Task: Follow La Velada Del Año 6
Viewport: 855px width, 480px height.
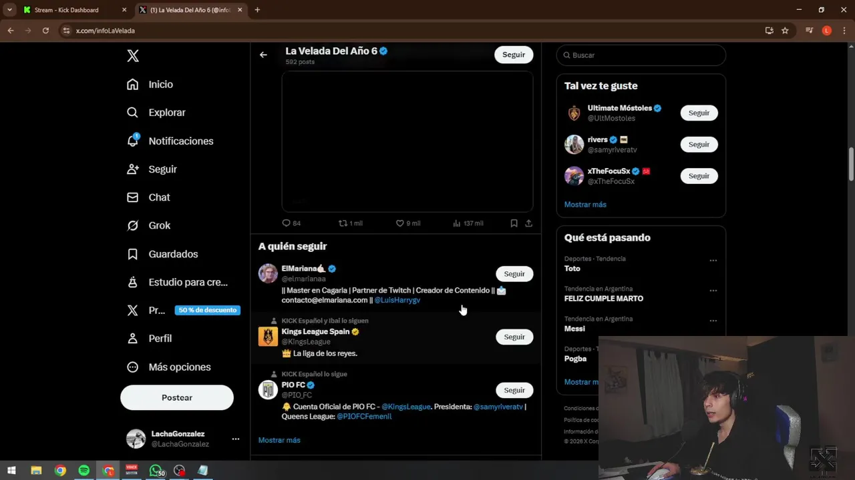Action: point(514,55)
